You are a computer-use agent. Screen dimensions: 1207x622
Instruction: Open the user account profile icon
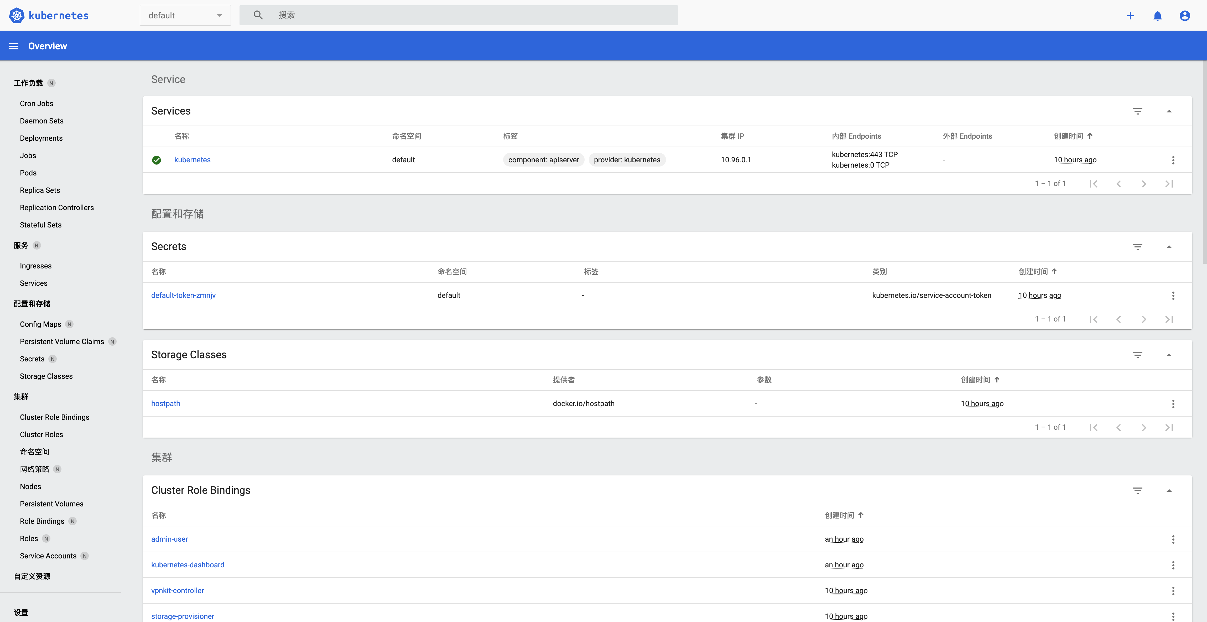1184,16
